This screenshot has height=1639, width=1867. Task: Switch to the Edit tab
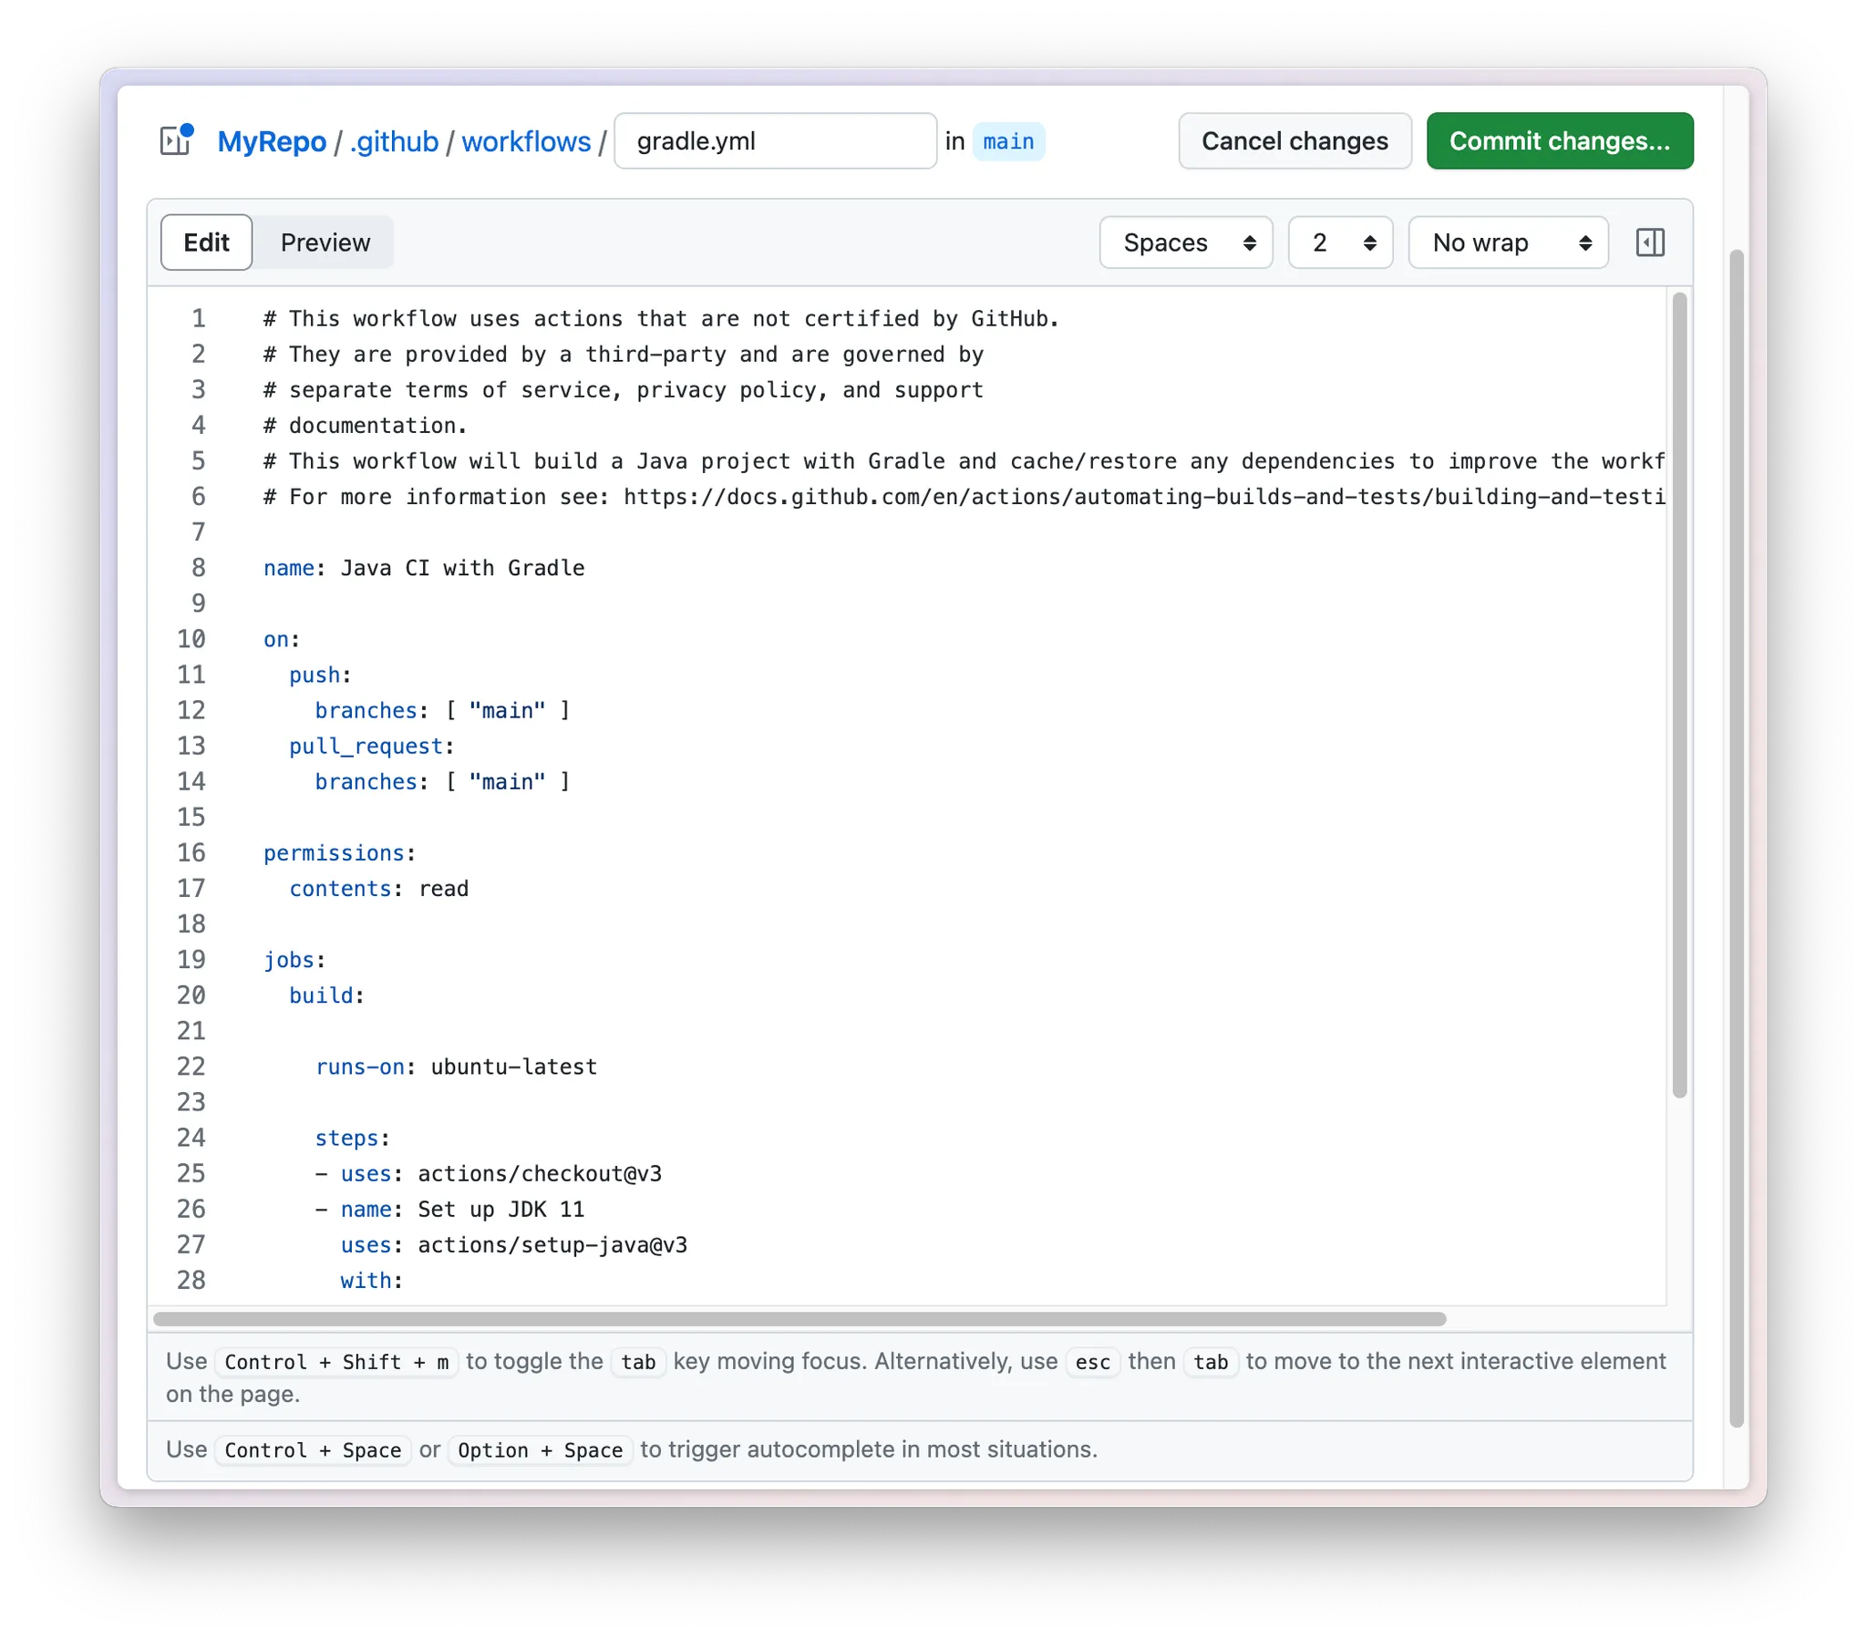(x=206, y=242)
